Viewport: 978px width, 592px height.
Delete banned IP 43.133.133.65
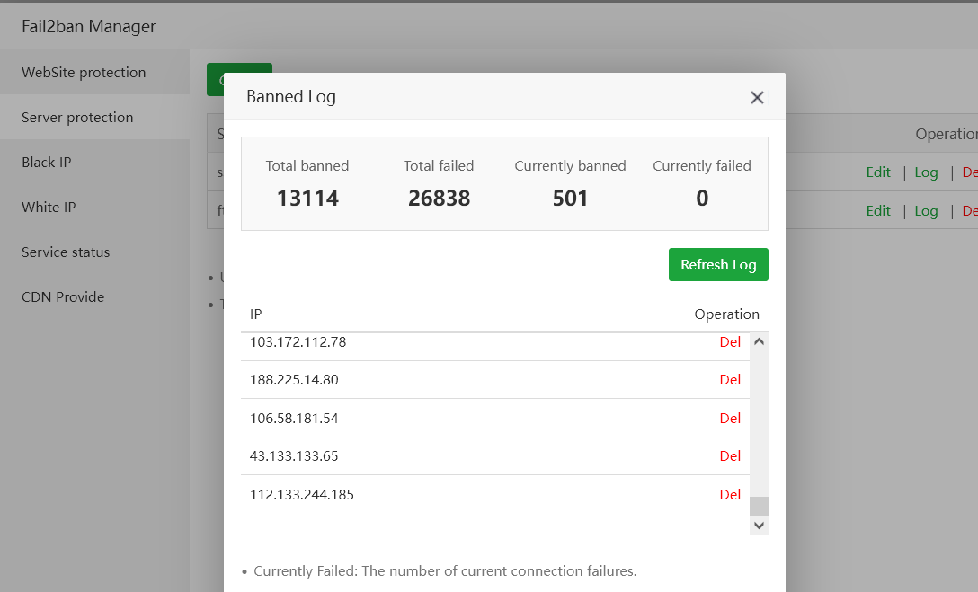click(x=730, y=456)
